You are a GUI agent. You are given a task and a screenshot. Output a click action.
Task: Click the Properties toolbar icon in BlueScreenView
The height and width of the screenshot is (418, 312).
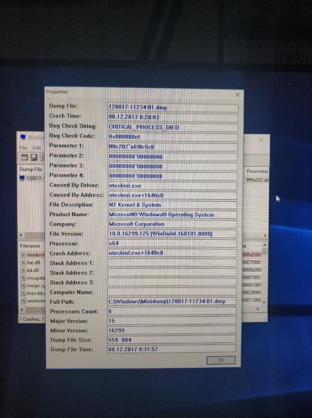(x=24, y=157)
